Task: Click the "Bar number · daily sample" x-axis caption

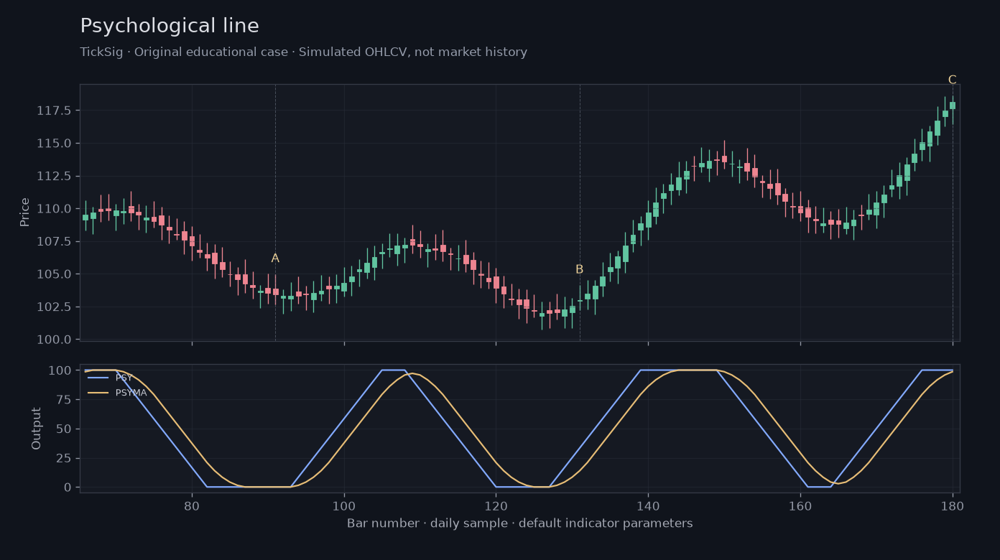Action: click(x=520, y=524)
